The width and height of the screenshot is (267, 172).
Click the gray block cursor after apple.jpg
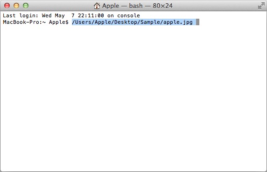point(197,22)
